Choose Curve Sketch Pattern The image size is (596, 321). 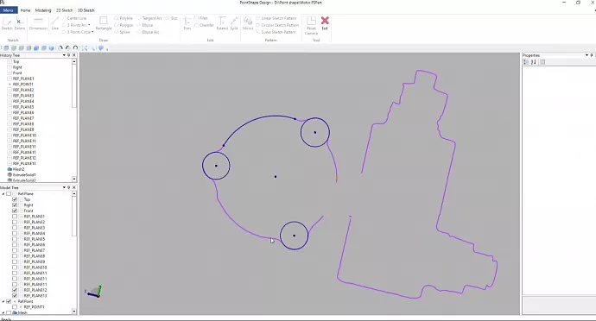276,32
